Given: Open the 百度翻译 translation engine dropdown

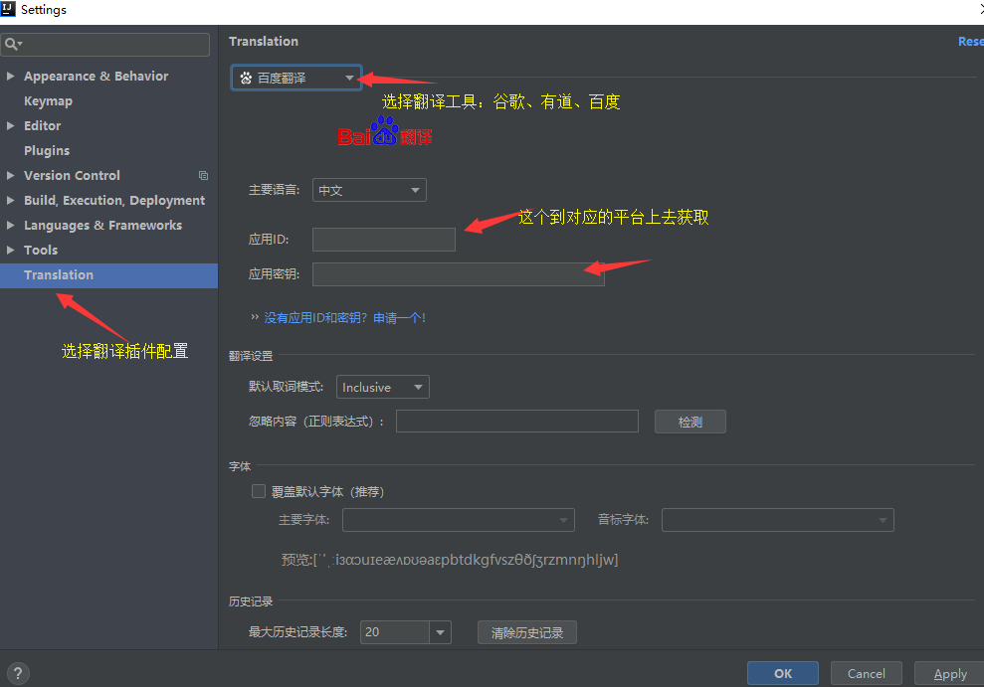Looking at the screenshot, I should (x=296, y=78).
